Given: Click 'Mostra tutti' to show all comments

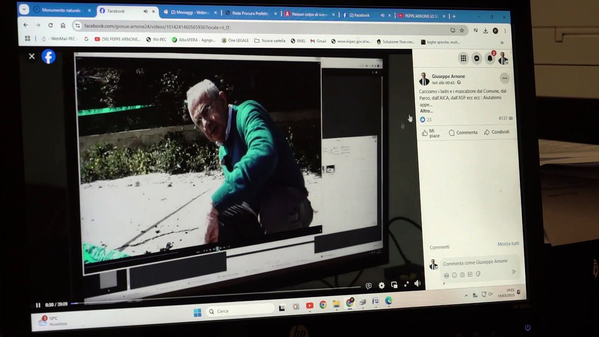Looking at the screenshot, I should click(x=508, y=244).
